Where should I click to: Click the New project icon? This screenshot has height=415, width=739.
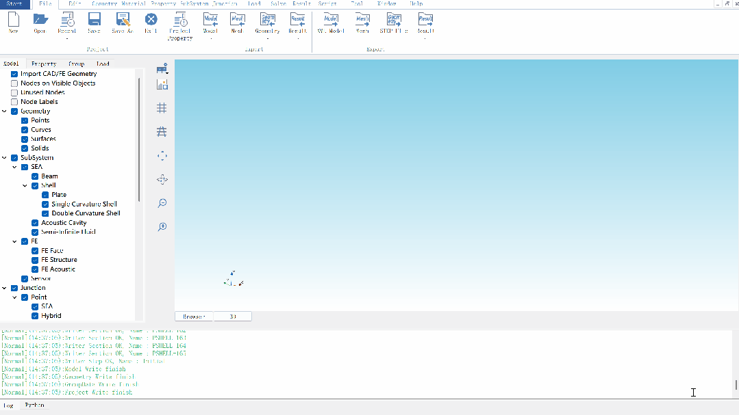click(14, 19)
